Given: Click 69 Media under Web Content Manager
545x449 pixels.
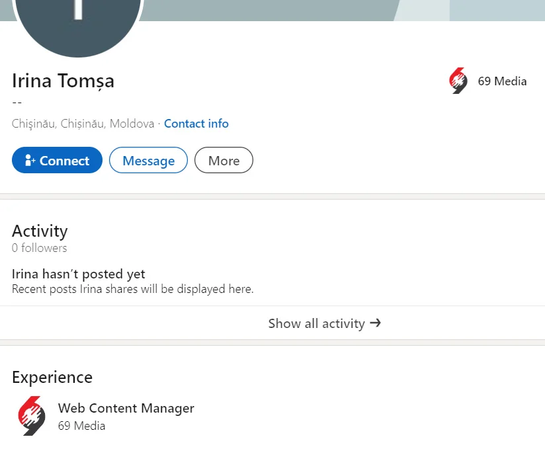Looking at the screenshot, I should click(81, 426).
